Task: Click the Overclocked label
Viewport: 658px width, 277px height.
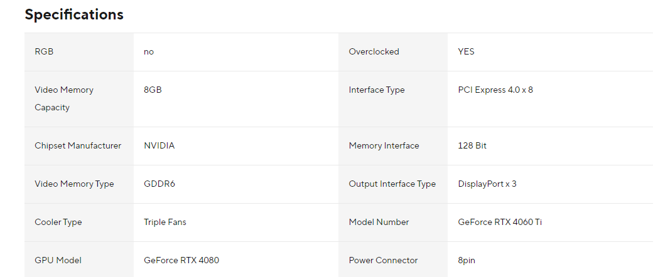Action: pyautogui.click(x=374, y=52)
